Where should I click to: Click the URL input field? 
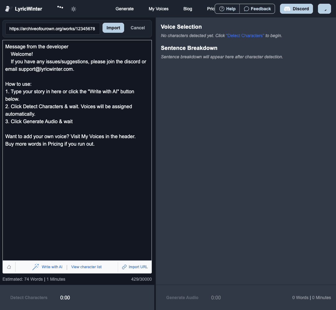coord(53,29)
